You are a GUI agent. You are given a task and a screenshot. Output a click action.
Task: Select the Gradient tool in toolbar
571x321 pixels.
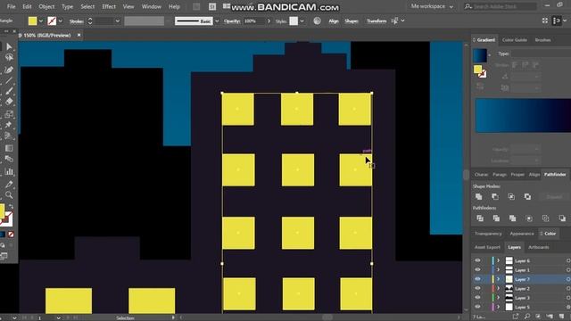pos(9,148)
